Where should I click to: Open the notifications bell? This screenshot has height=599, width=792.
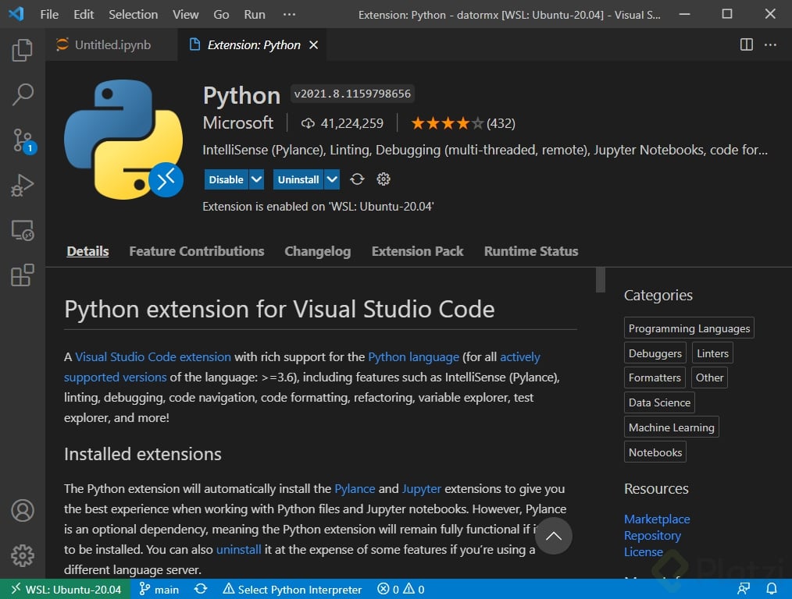coord(771,589)
